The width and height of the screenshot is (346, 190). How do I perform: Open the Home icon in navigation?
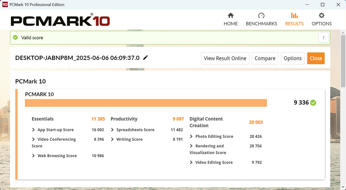(231, 16)
